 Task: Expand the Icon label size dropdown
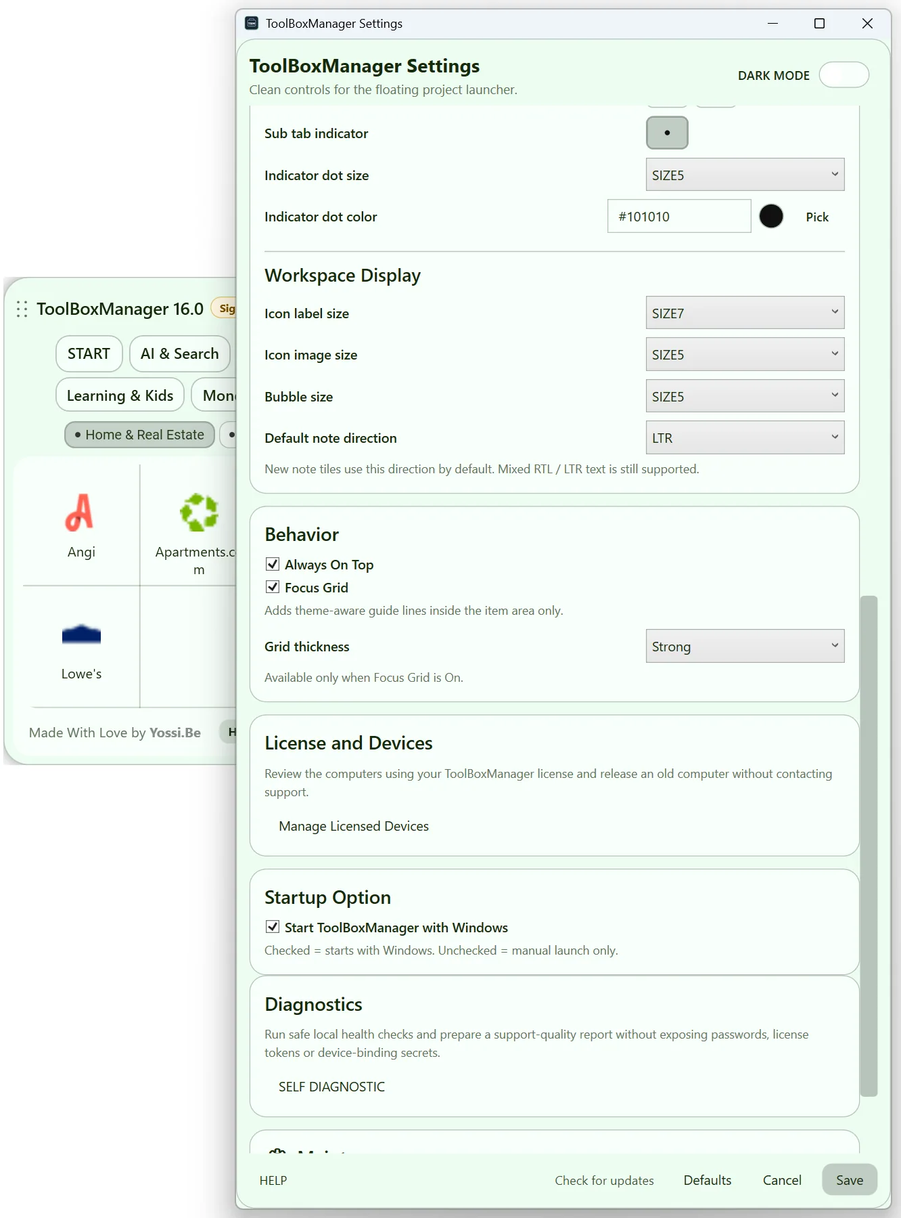[x=745, y=313]
